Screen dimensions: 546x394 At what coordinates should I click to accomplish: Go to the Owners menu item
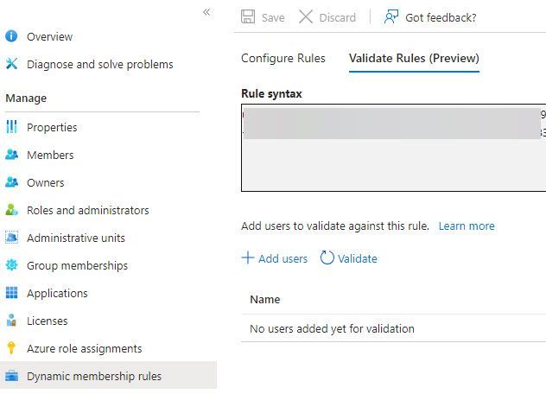45,182
